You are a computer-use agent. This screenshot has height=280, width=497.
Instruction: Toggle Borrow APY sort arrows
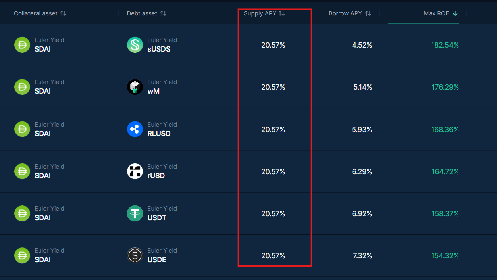pos(368,13)
